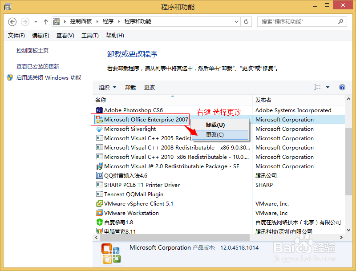The width and height of the screenshot is (356, 271).
Task: Click 控制面板 in the address breadcrumb
Action: coord(81,21)
